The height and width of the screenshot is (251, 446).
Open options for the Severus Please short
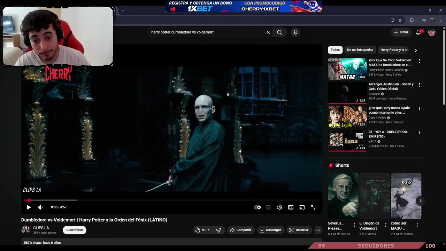(354, 225)
